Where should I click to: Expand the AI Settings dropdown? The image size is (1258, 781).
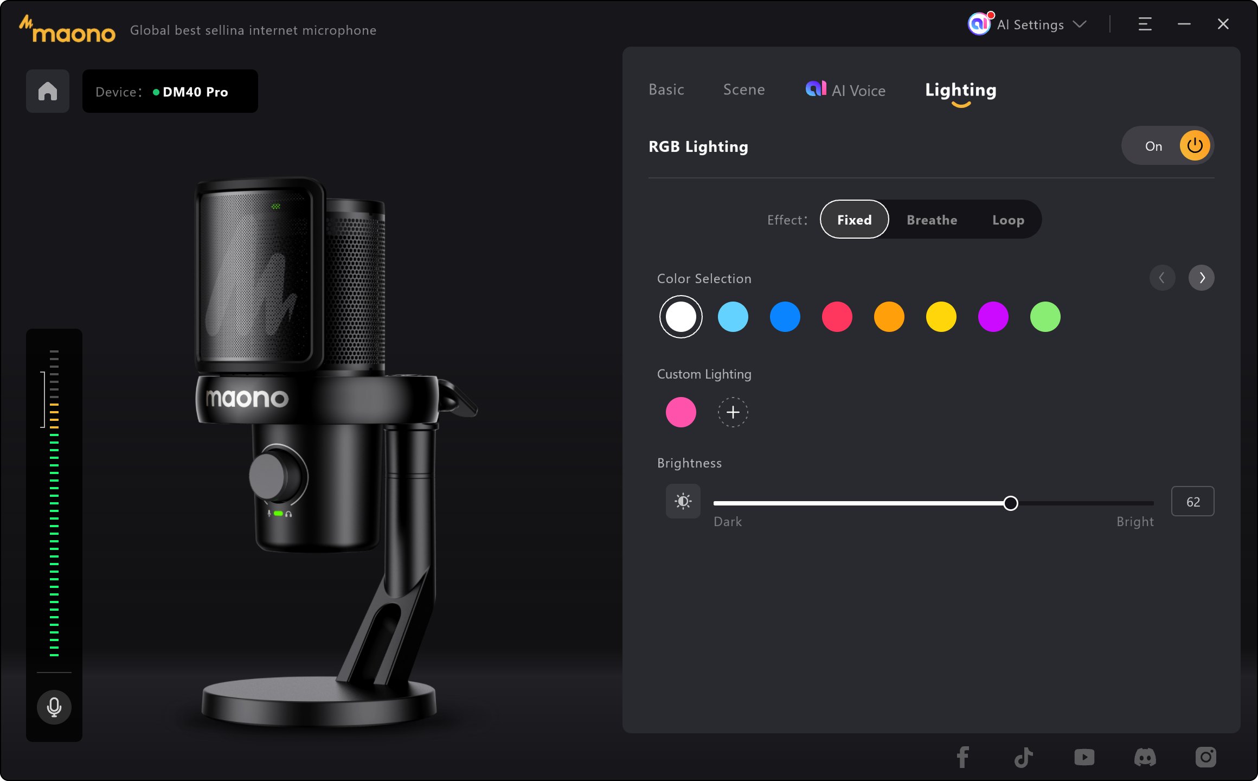click(x=1080, y=24)
